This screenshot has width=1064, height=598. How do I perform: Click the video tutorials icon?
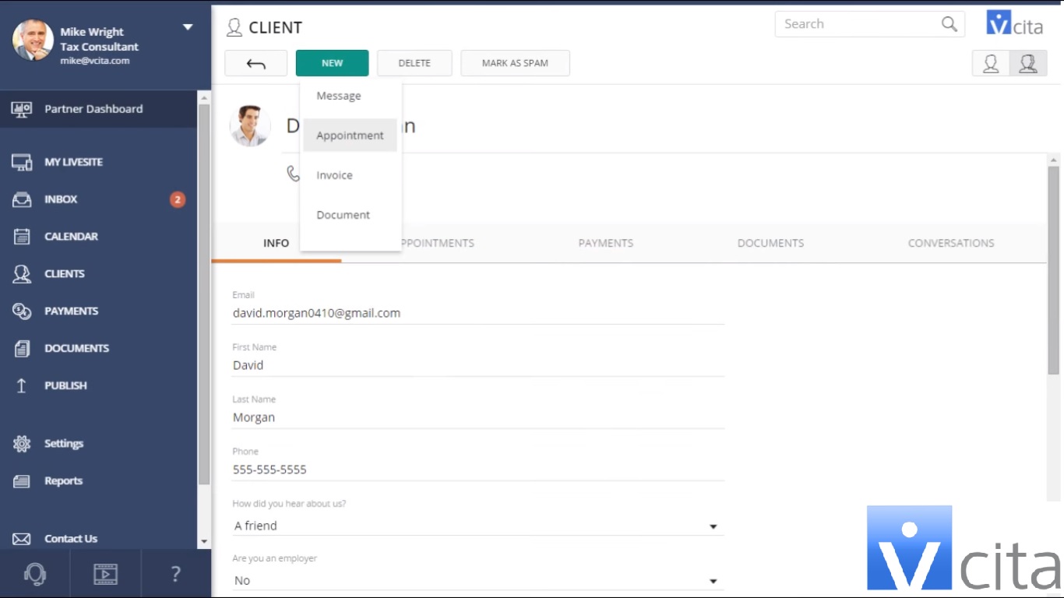point(105,575)
